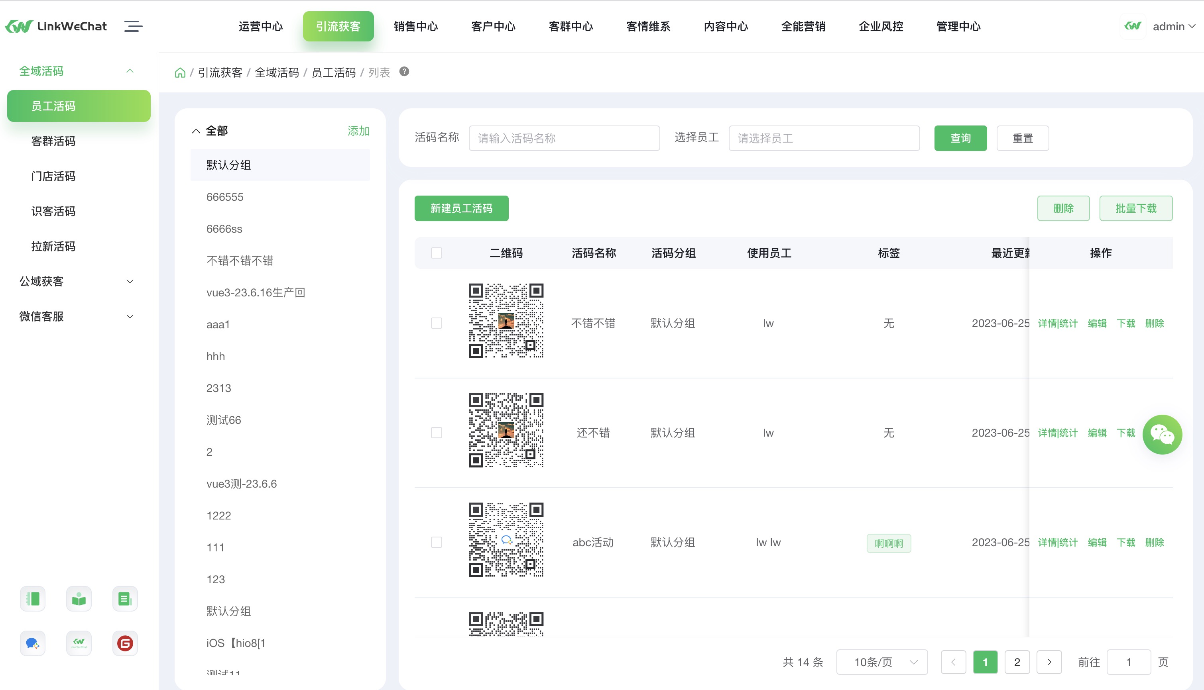Select the highlighted 默认分组 group
The image size is (1204, 690).
(x=280, y=165)
